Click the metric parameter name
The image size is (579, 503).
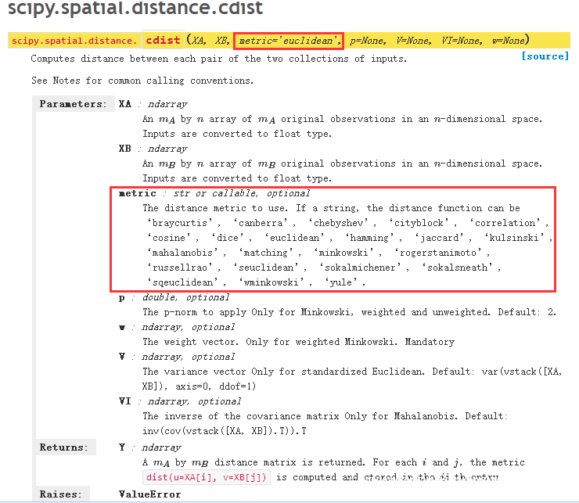pyautogui.click(x=138, y=193)
